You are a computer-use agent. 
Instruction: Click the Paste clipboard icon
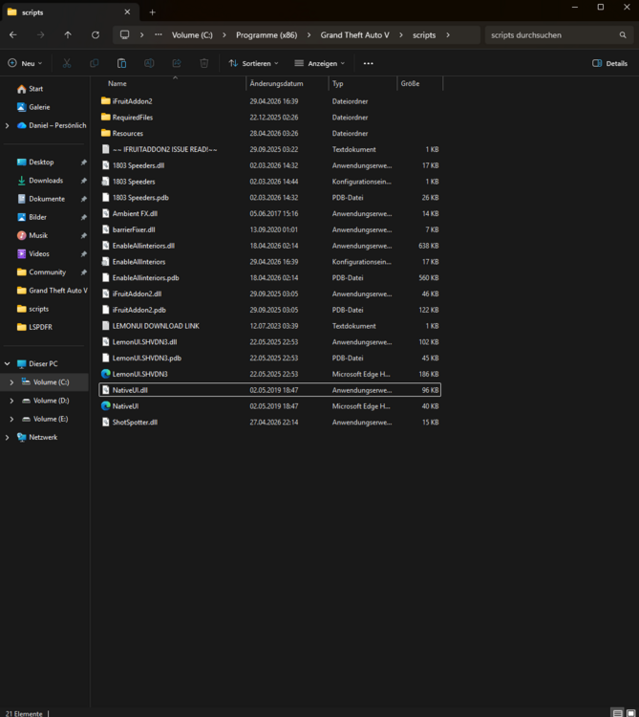(121, 63)
